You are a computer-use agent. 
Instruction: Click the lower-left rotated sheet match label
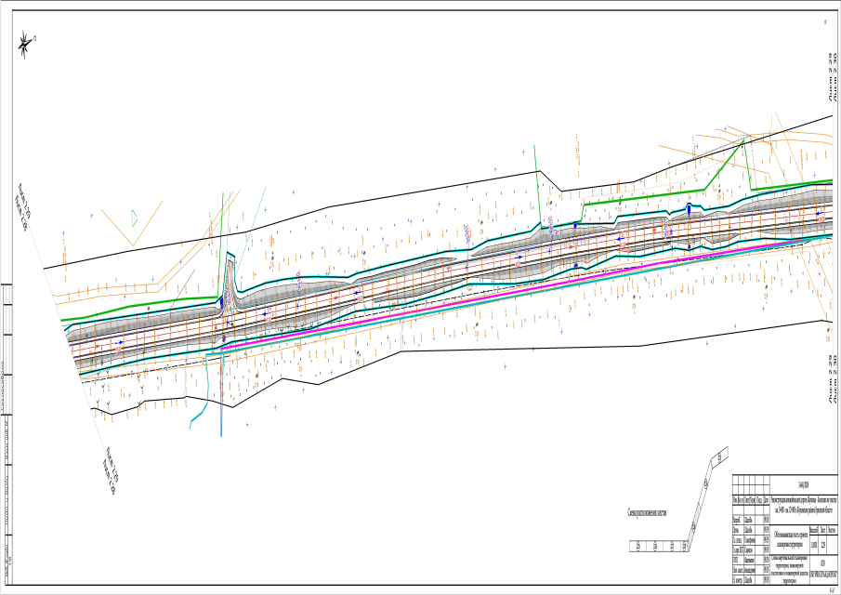105,471
